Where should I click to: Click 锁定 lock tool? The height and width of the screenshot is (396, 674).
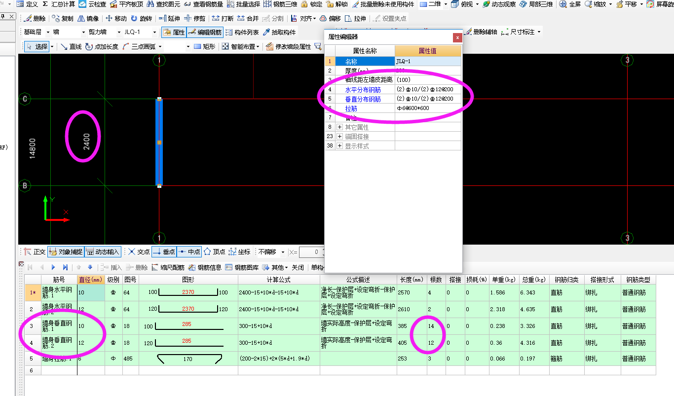tap(311, 4)
